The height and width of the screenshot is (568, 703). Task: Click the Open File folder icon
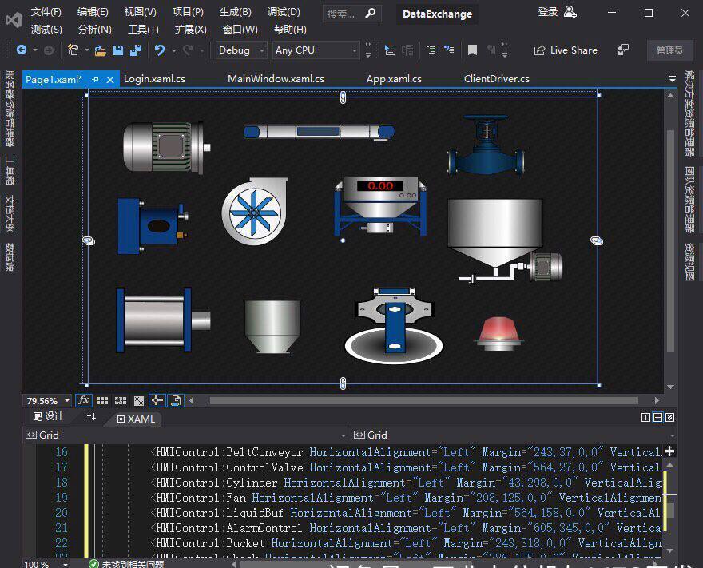[100, 50]
